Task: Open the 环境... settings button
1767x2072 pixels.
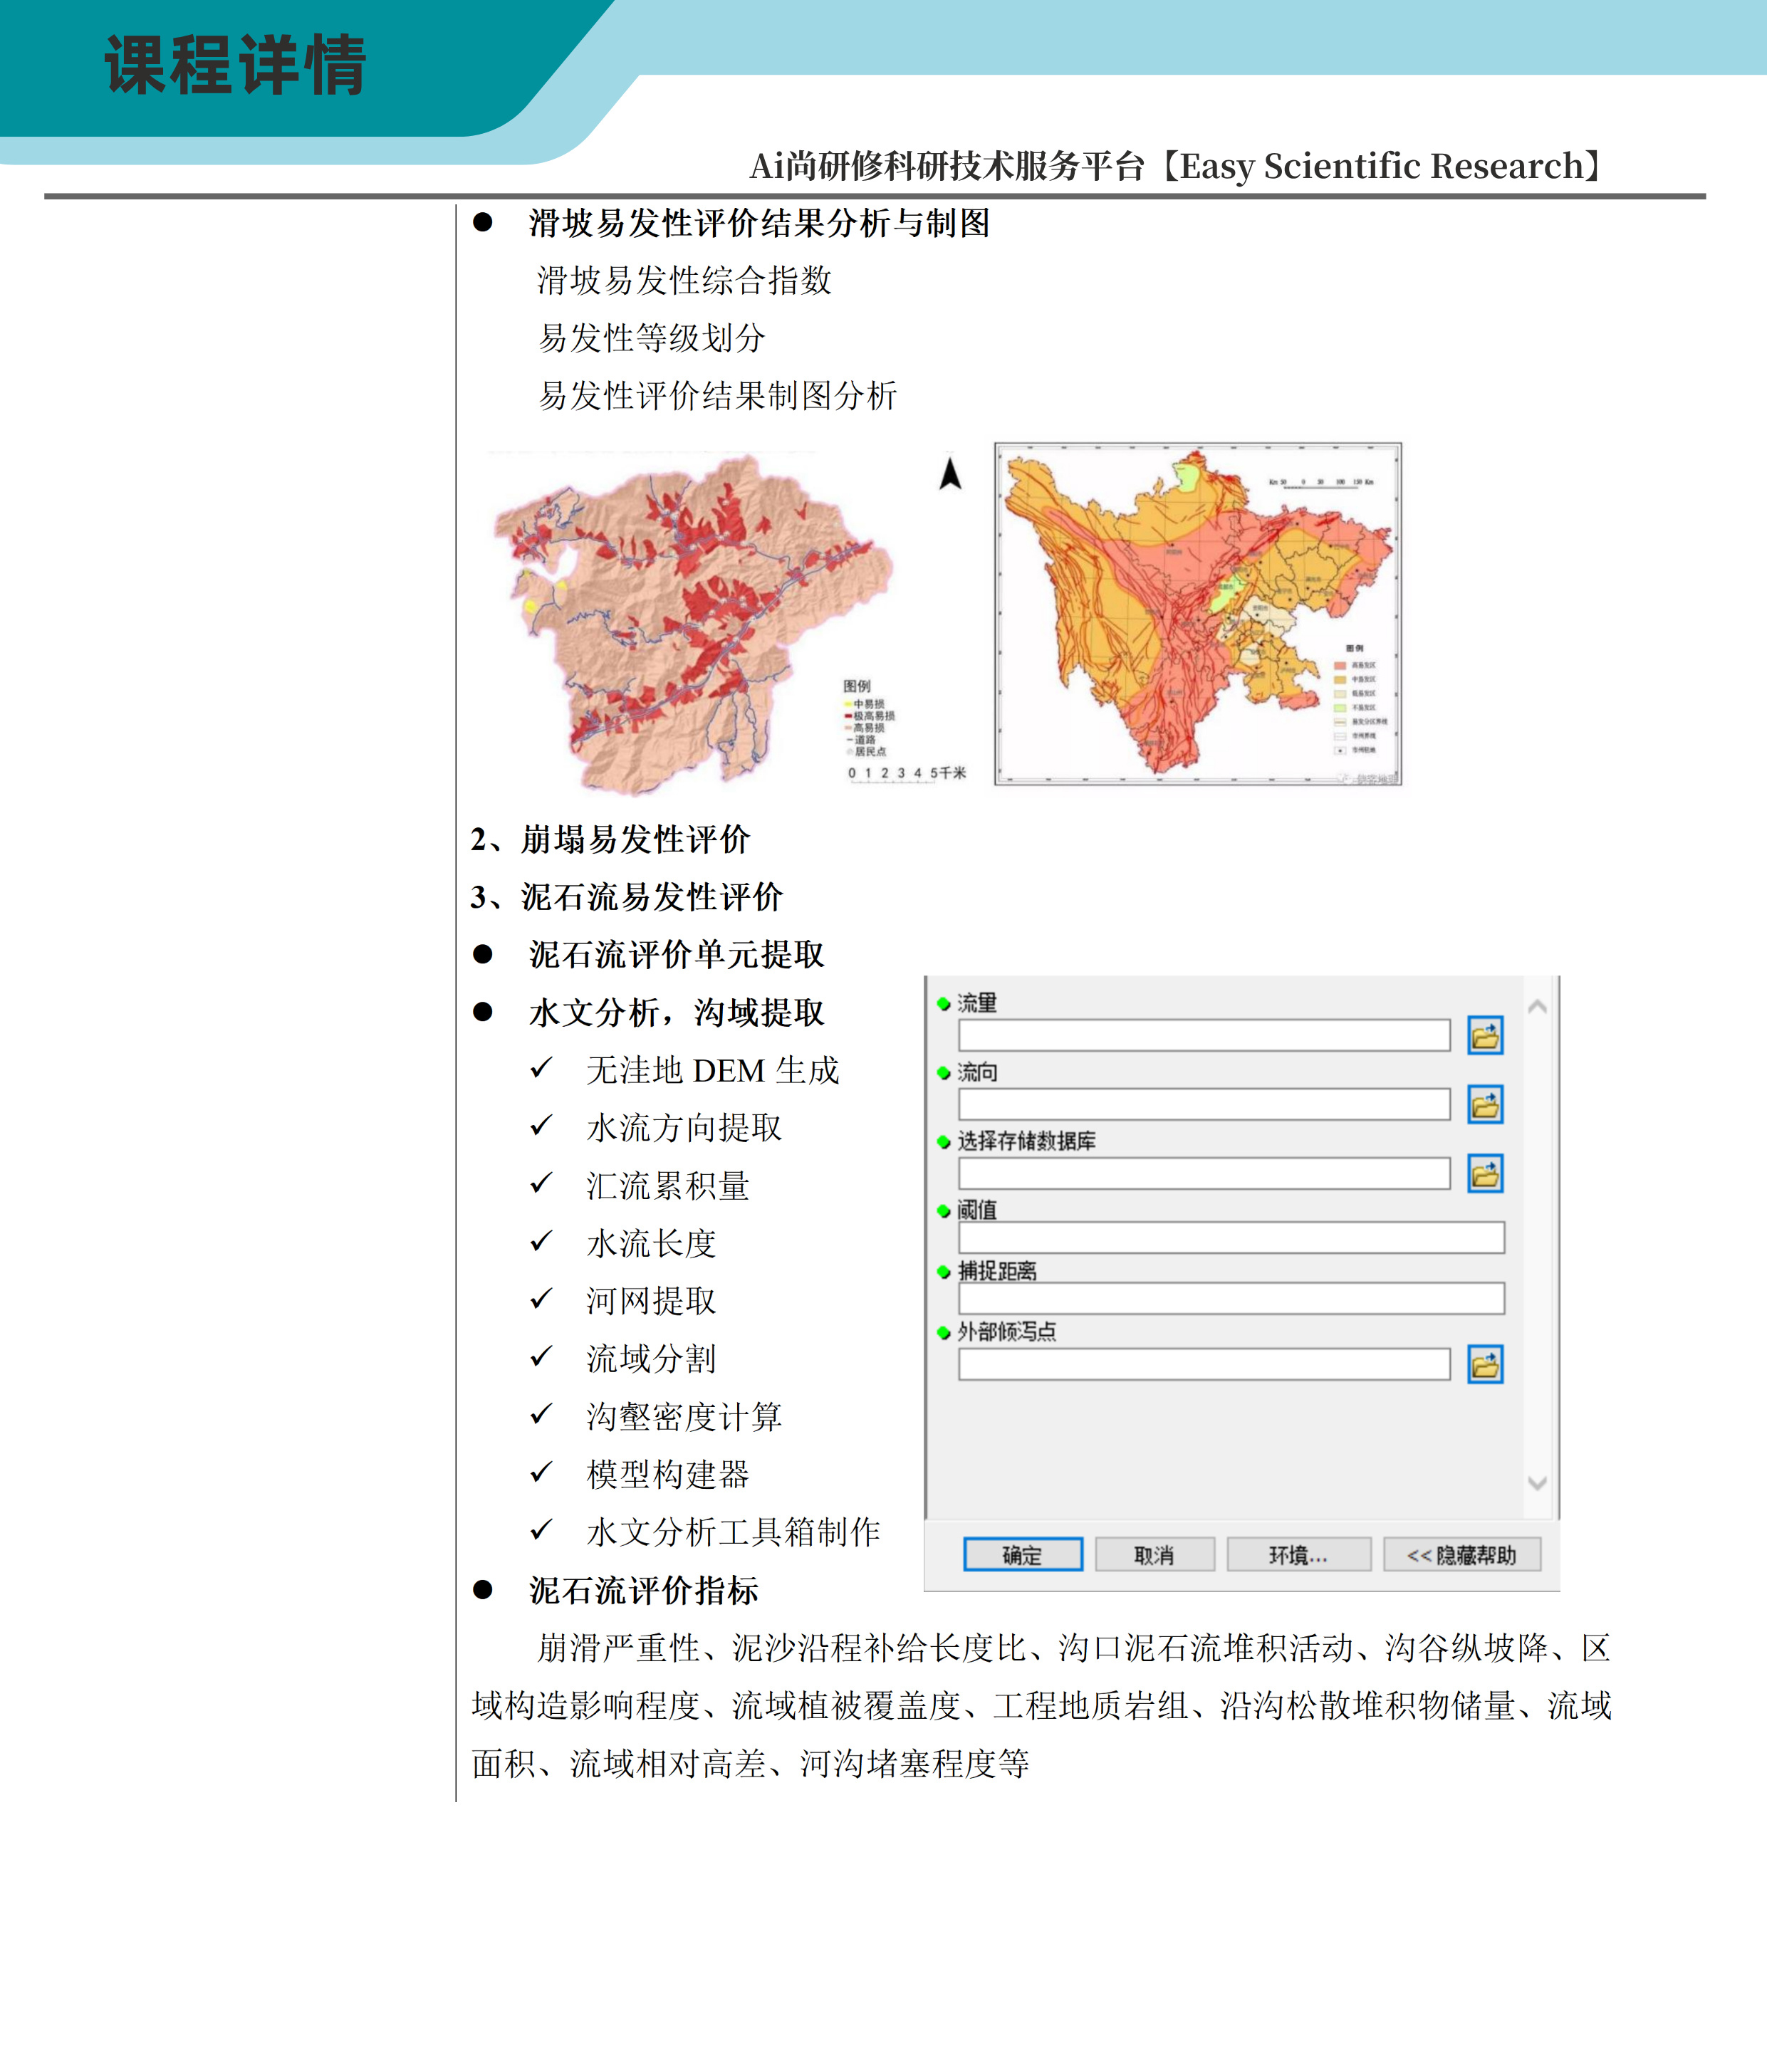Action: (1298, 1555)
